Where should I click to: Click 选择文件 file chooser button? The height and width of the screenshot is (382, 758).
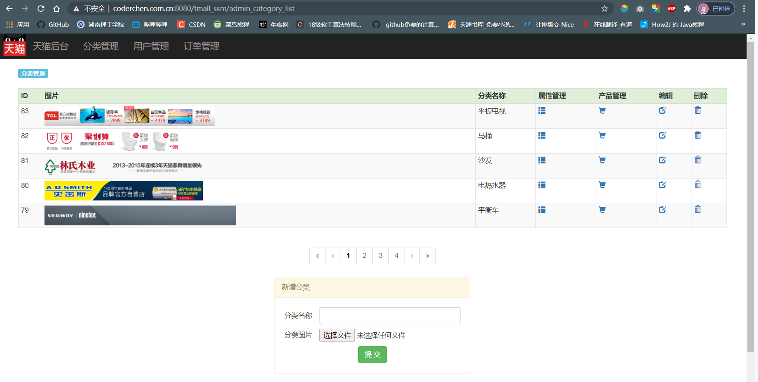click(x=337, y=335)
